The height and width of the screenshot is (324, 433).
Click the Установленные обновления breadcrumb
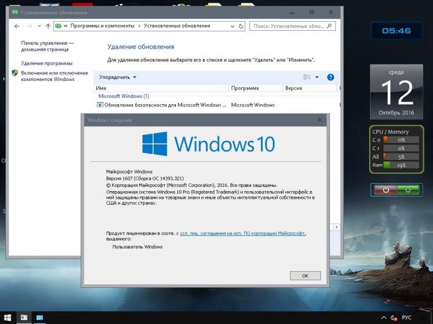177,26
